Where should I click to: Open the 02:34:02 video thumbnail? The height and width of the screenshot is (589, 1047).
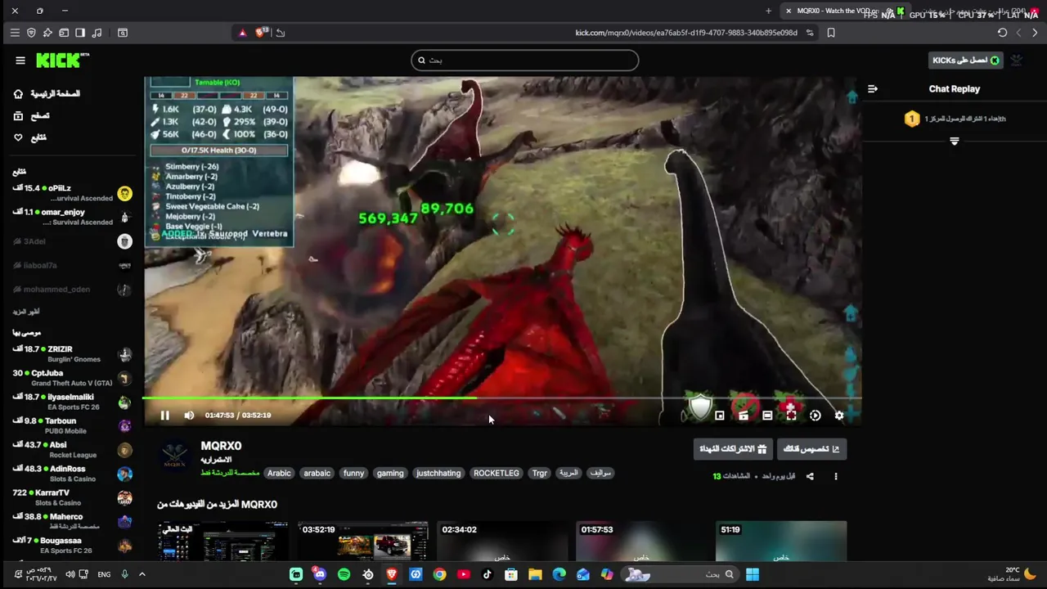pyautogui.click(x=502, y=541)
